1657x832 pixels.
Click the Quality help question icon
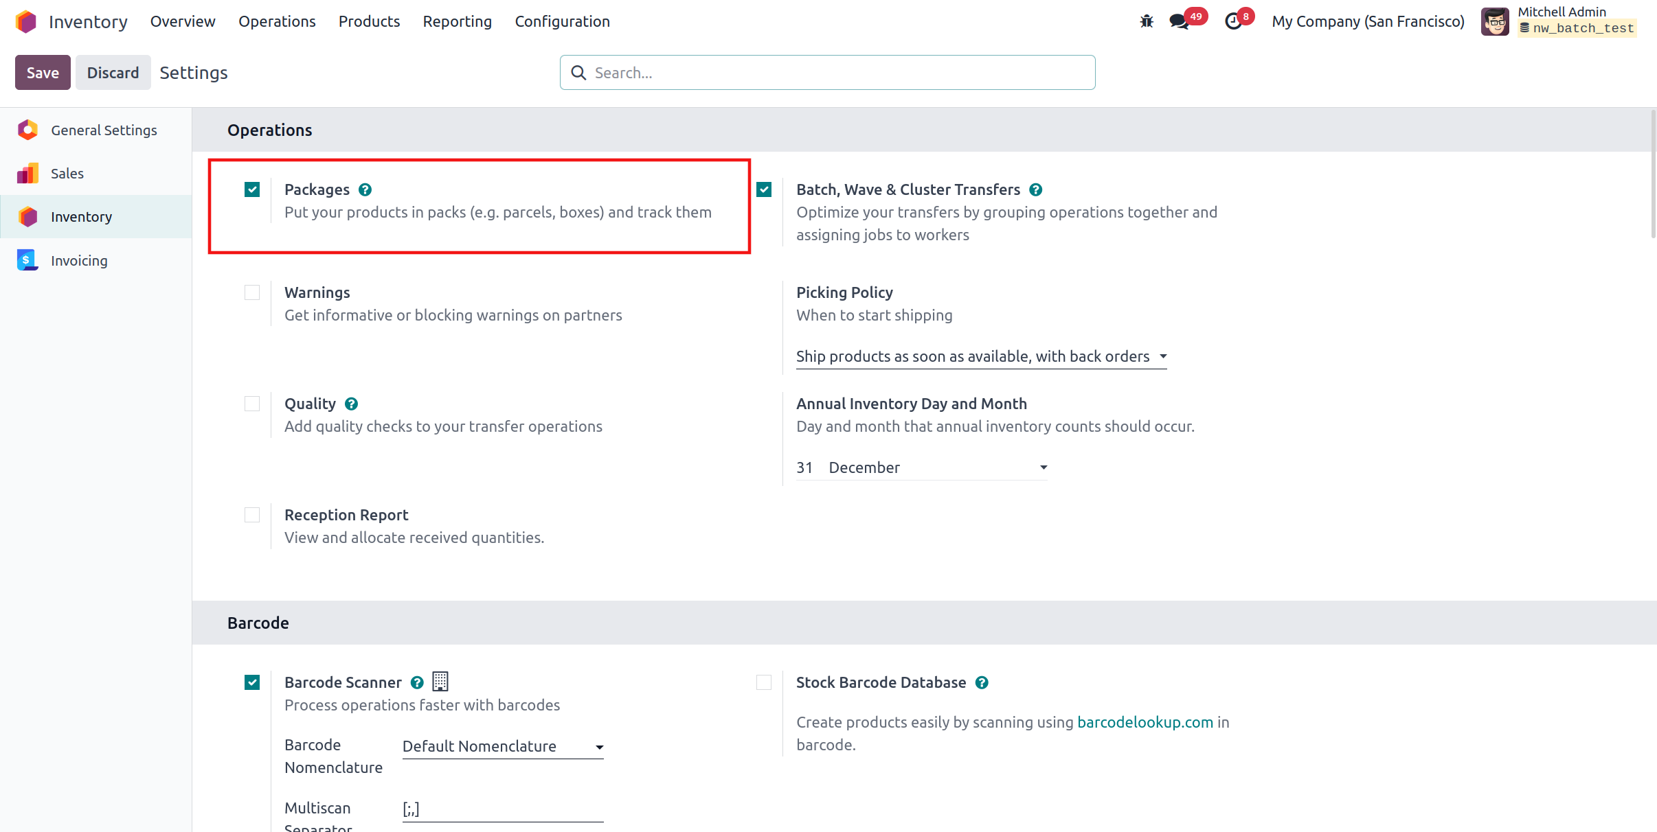pyautogui.click(x=352, y=404)
